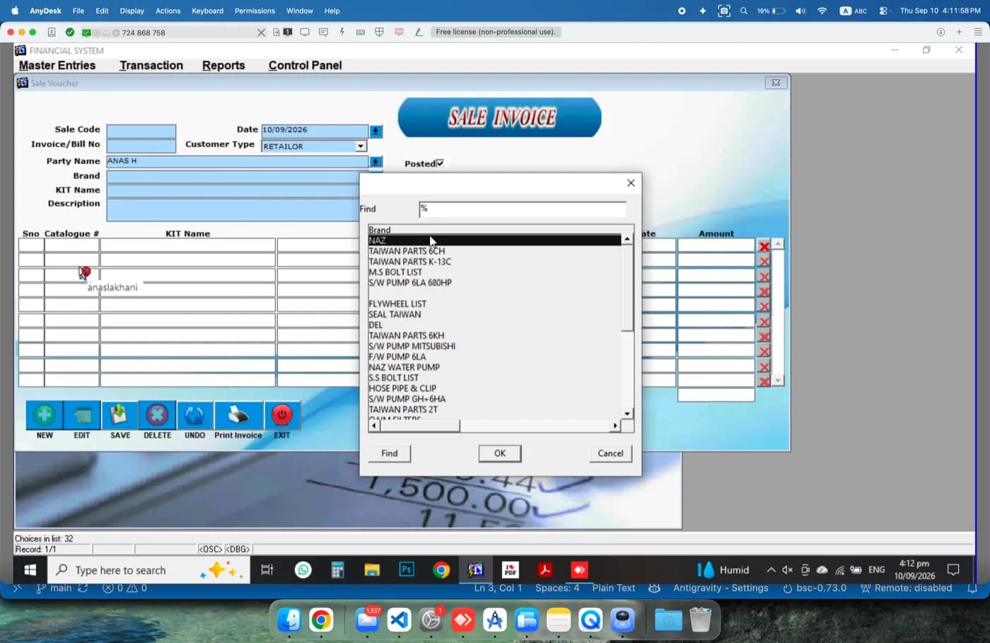
Task: Open the Master Entries menu
Action: 57,65
